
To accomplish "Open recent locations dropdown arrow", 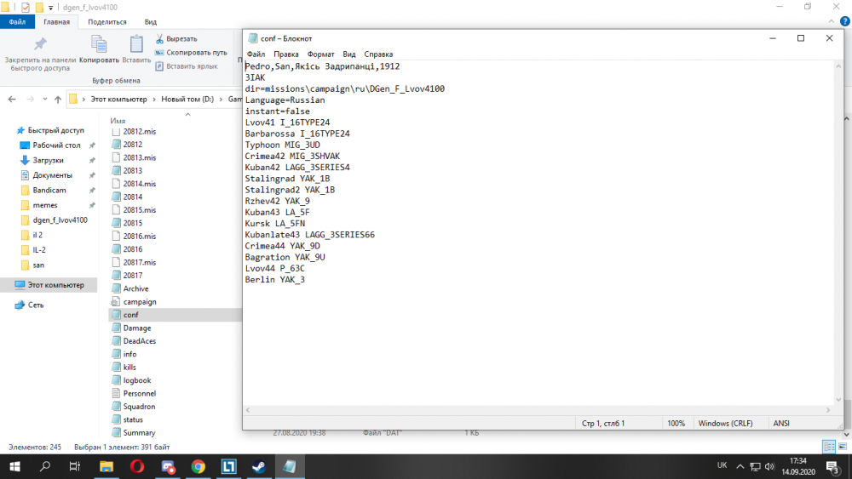I will pyautogui.click(x=44, y=100).
